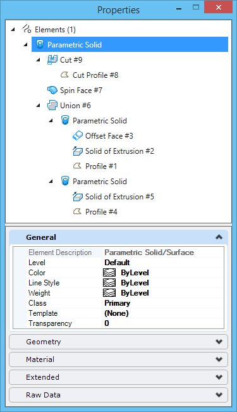Viewport: 237px width, 412px height.
Task: Click the Color value ByLevel
Action: (x=135, y=273)
